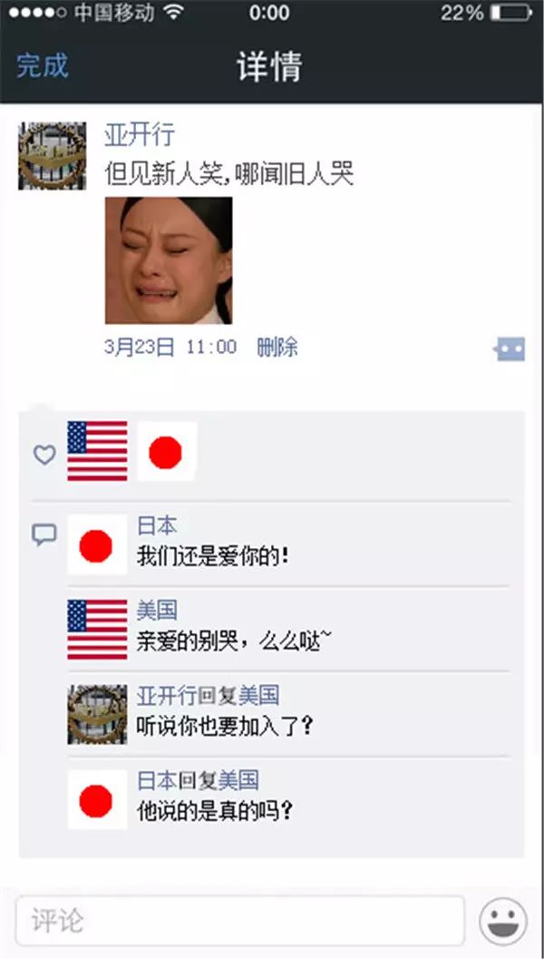Screen dimensions: 544x959
Task: Tap the 完成 button in header
Action: (43, 66)
